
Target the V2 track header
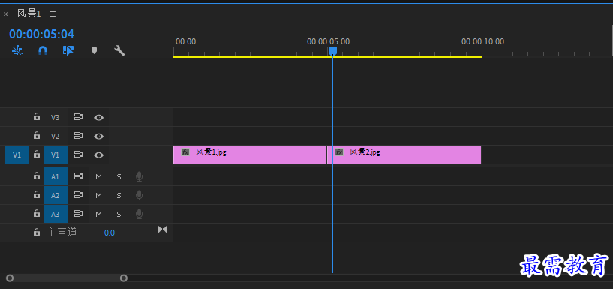click(55, 136)
